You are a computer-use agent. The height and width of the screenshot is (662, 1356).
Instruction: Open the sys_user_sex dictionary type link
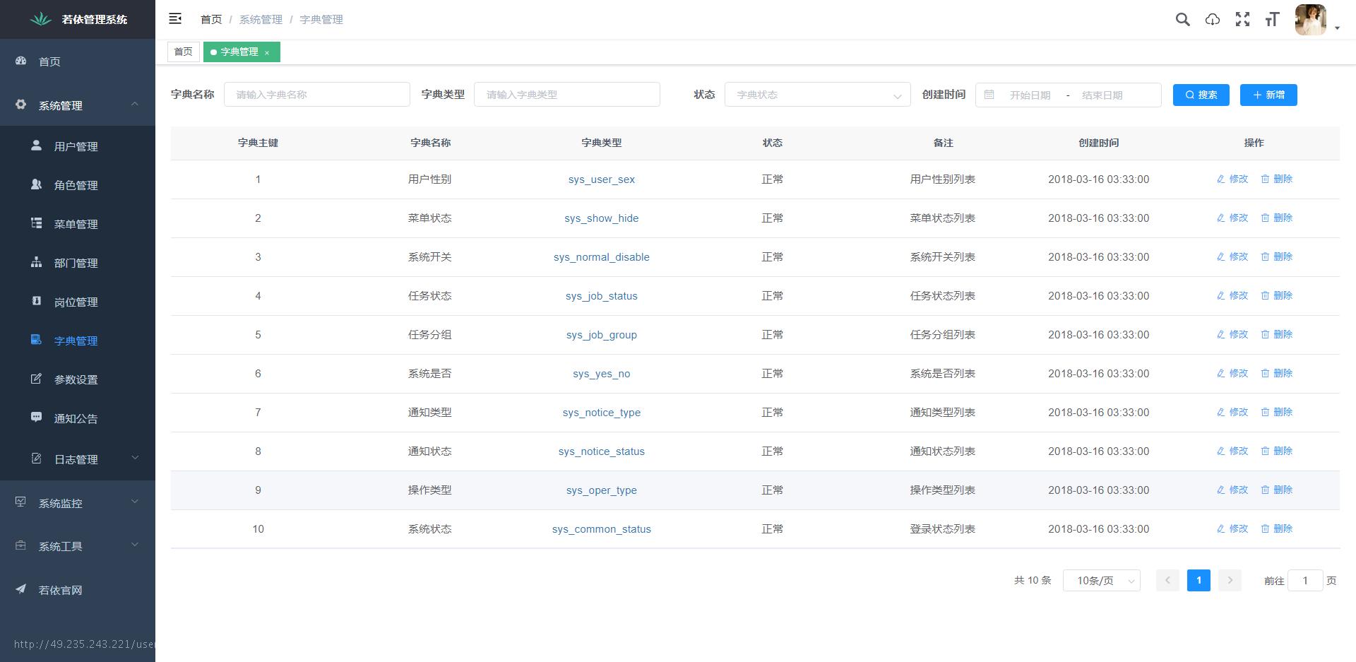(x=602, y=179)
